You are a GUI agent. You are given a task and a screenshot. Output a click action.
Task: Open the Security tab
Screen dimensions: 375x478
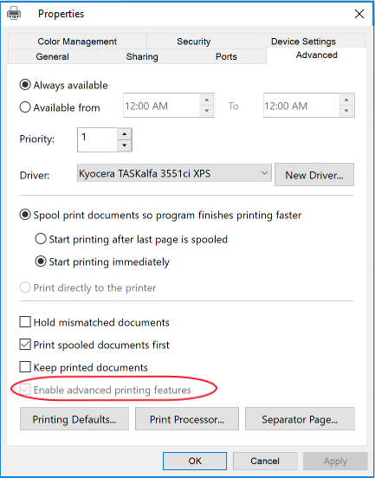click(x=194, y=42)
